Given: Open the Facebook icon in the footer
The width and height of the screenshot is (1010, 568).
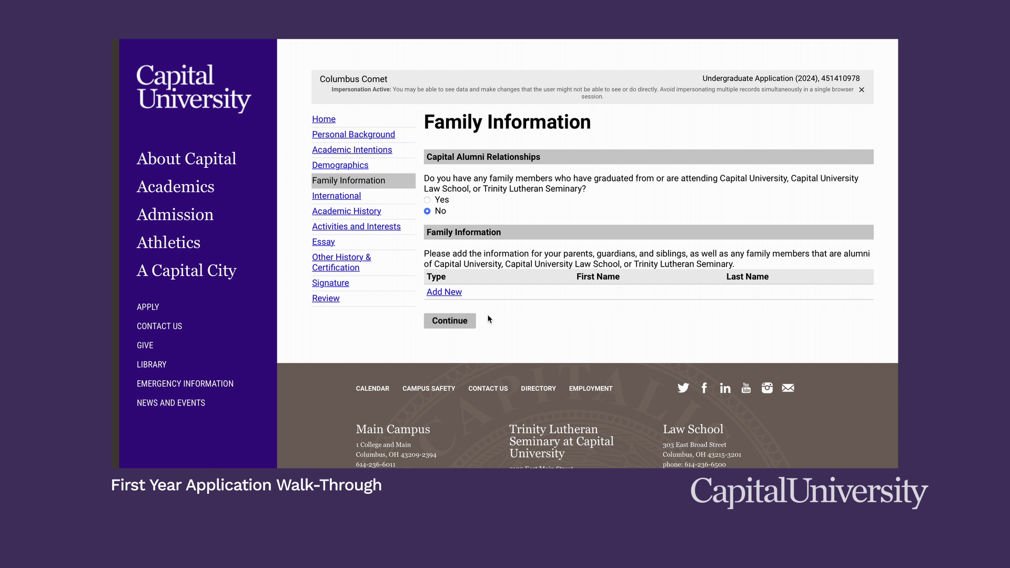Looking at the screenshot, I should click(704, 388).
